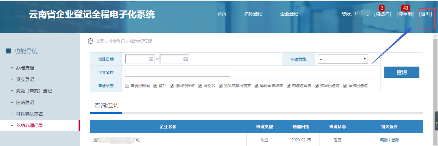This screenshot has height=146, width=438.
Task: Uncheck the 签名完毕待提交 checkbox
Action: [x=221, y=86]
